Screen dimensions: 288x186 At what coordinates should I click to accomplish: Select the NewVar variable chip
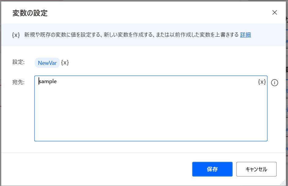47,63
